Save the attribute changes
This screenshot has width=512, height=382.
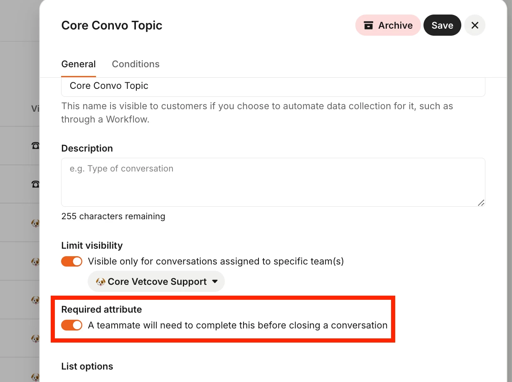[x=442, y=25]
